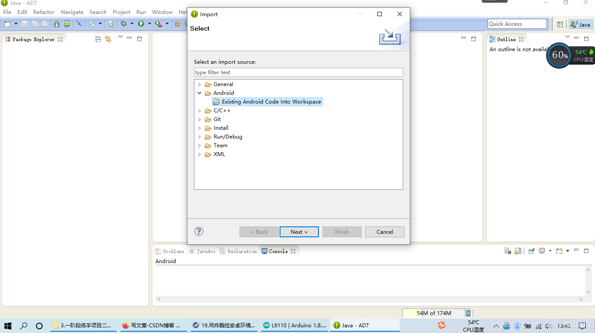Open the Open Console dropdown arrow
595x333 pixels.
pyautogui.click(x=567, y=251)
